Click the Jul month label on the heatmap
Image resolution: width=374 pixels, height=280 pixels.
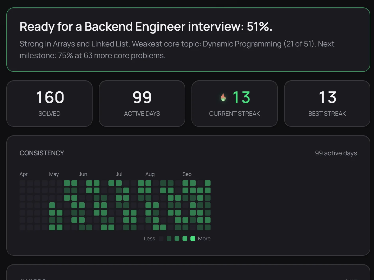(x=119, y=174)
